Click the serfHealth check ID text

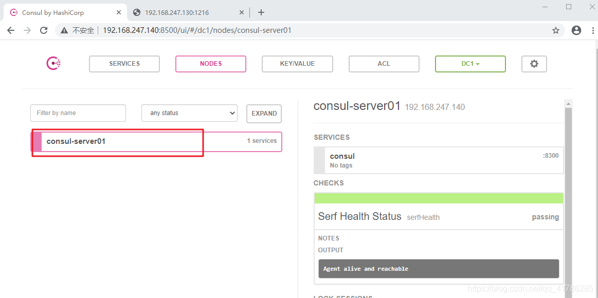pyautogui.click(x=423, y=218)
